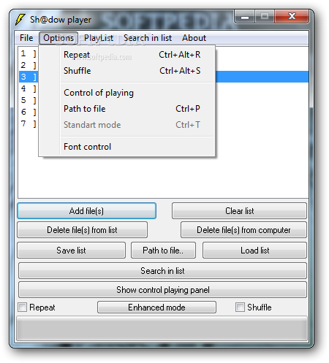The image size is (329, 363).
Task: Click Delete file(s) from computer button
Action: pos(243,230)
